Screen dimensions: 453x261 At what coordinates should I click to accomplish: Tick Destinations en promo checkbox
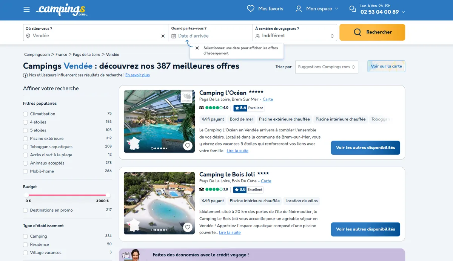point(25,211)
